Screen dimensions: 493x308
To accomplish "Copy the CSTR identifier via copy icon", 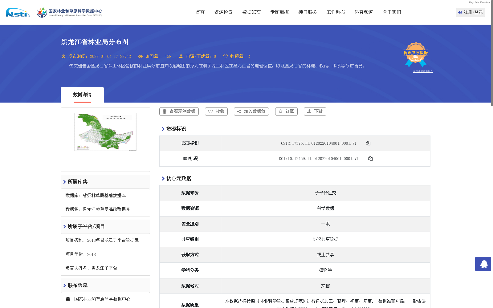I will (x=368, y=143).
